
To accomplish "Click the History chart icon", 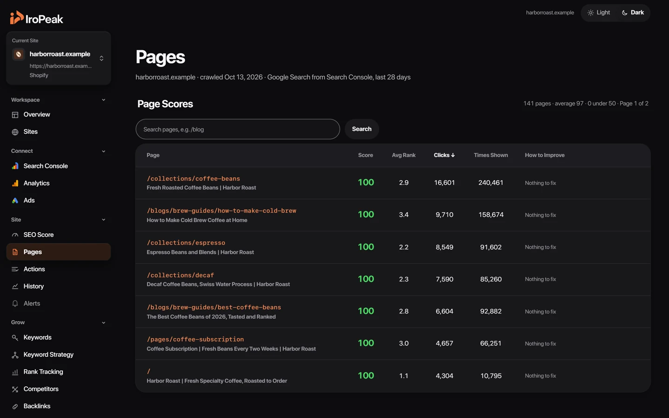I will [x=15, y=286].
